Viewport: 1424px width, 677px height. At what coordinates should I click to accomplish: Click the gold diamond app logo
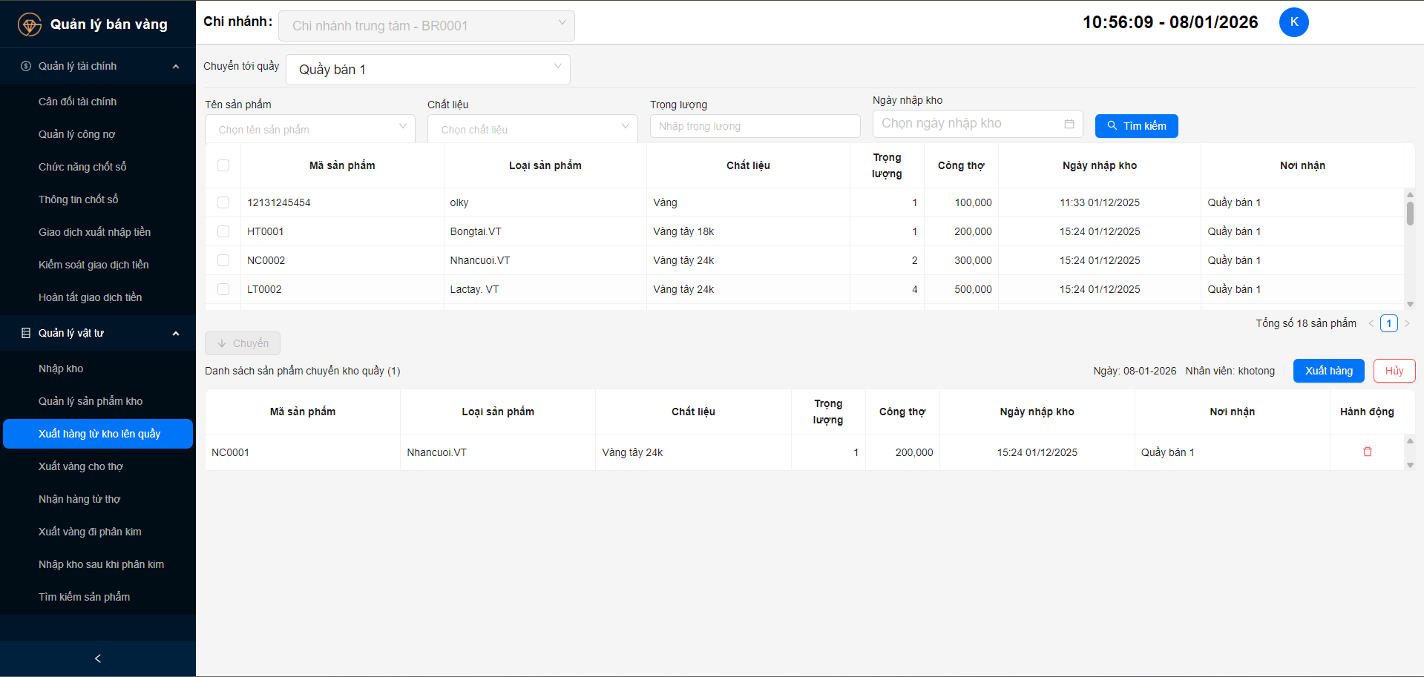point(29,24)
